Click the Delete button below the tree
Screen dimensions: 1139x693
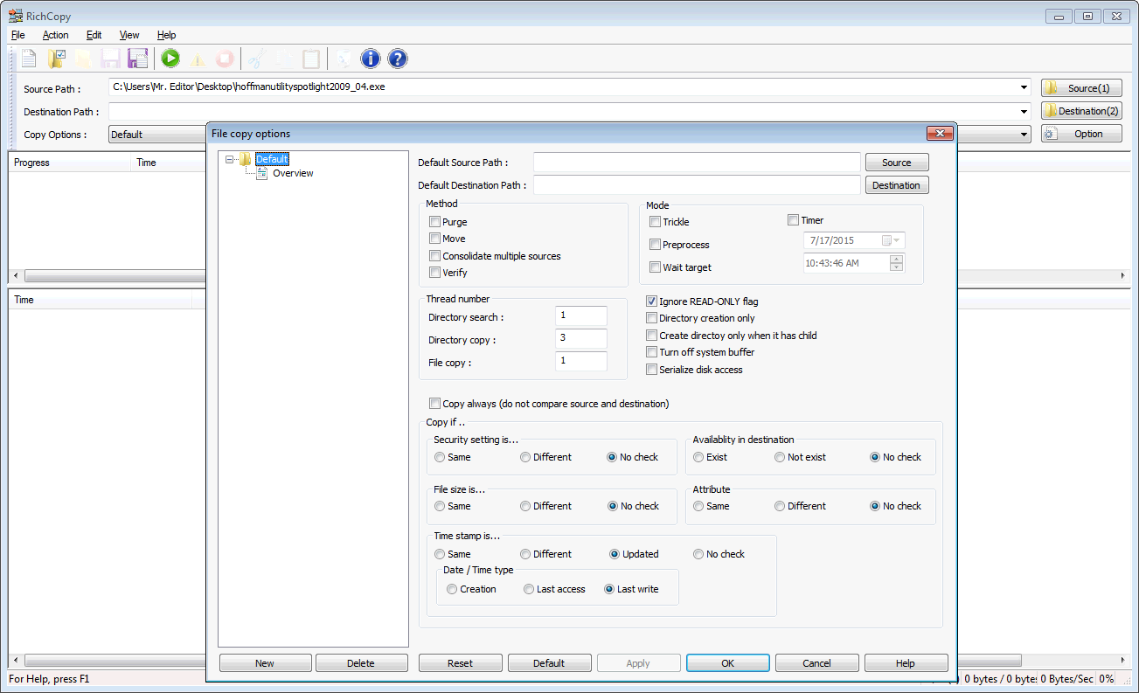[361, 663]
